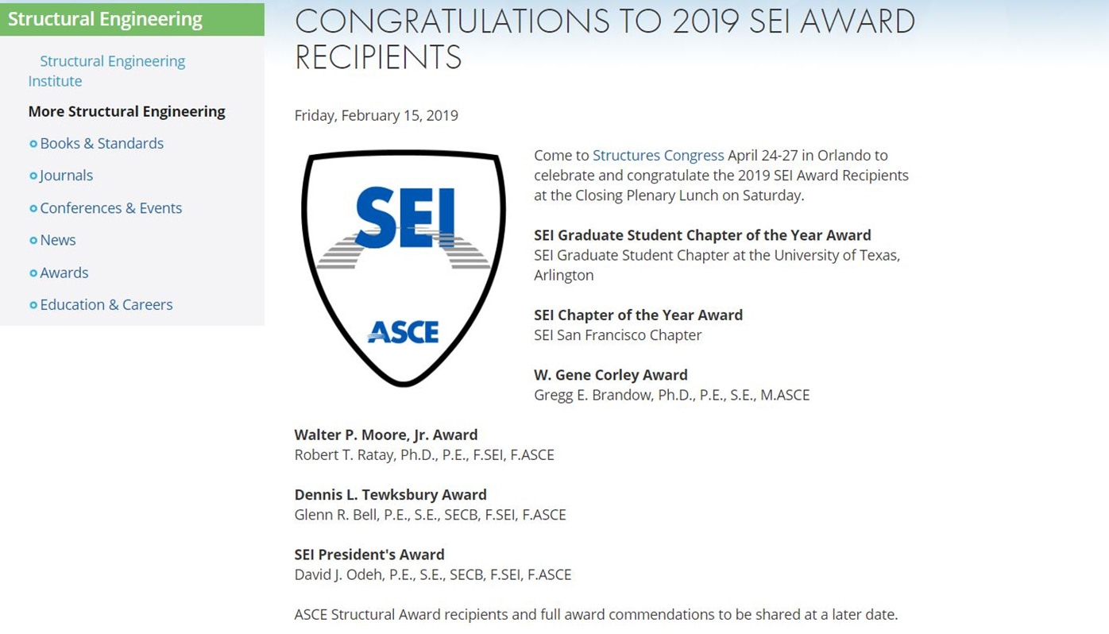Click the bullet icon beside Awards
This screenshot has width=1109, height=634.
[33, 273]
